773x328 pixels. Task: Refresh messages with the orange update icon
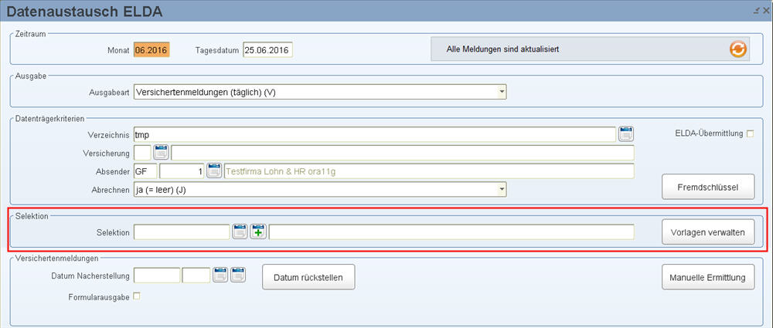point(738,49)
